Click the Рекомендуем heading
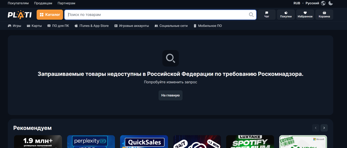This screenshot has width=347, height=148. (x=33, y=128)
